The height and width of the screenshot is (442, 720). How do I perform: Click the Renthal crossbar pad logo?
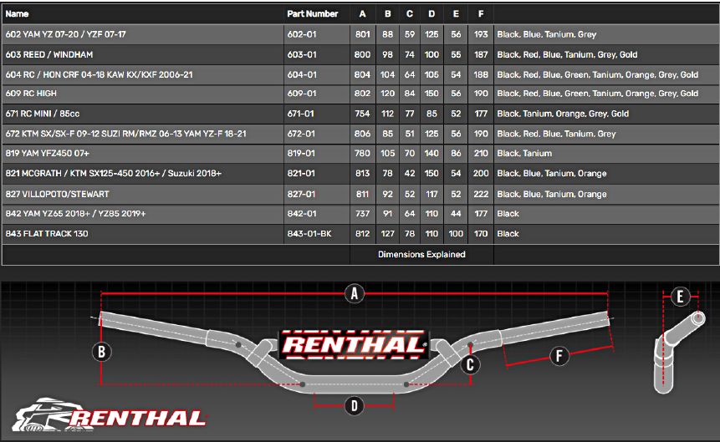click(x=354, y=344)
